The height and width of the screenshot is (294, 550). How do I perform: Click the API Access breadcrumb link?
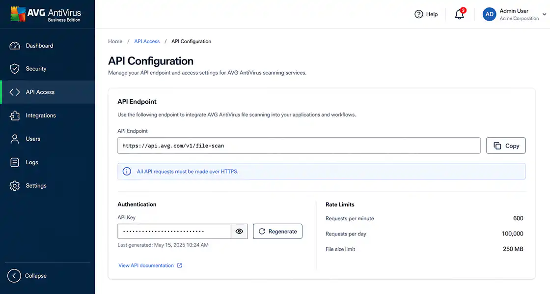[147, 41]
